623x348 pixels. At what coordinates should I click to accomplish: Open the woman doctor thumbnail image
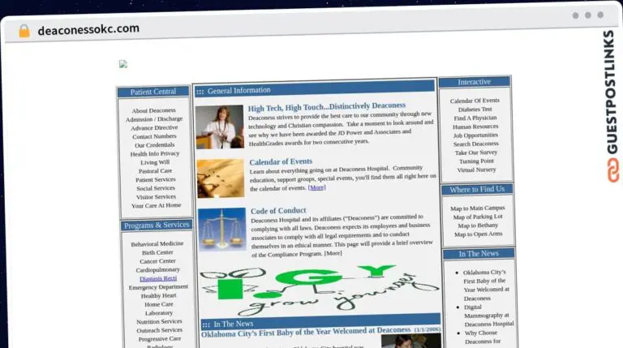coord(219,127)
